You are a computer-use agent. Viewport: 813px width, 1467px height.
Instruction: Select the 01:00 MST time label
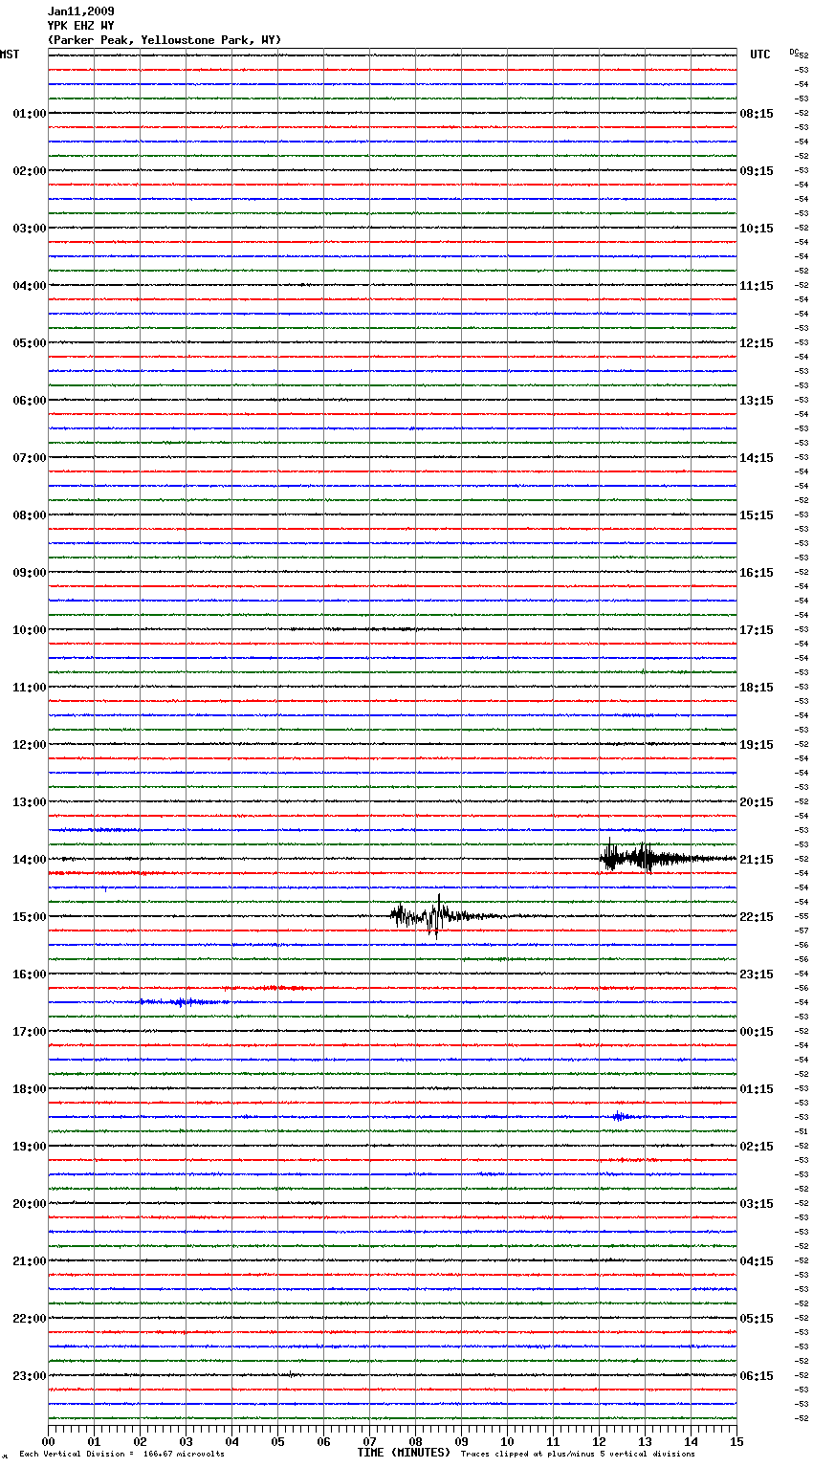click(30, 114)
